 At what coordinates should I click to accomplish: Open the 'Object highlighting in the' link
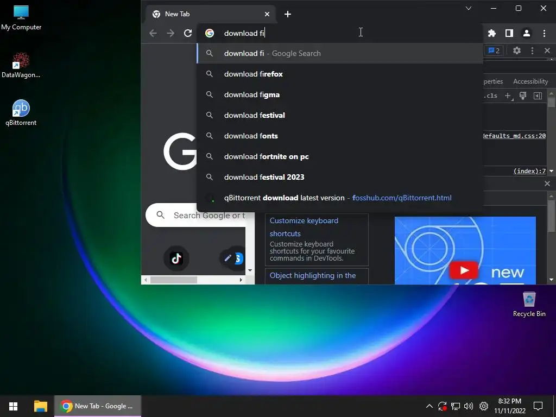pyautogui.click(x=313, y=275)
